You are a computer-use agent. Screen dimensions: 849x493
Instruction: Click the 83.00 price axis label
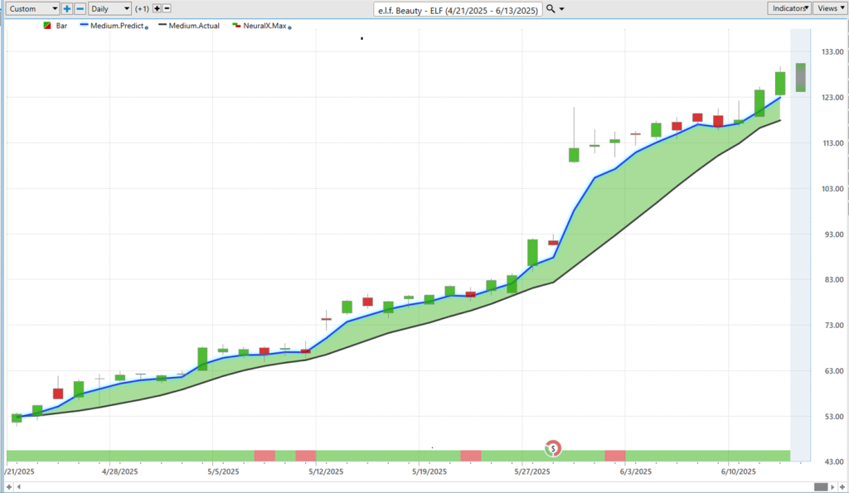click(x=832, y=280)
